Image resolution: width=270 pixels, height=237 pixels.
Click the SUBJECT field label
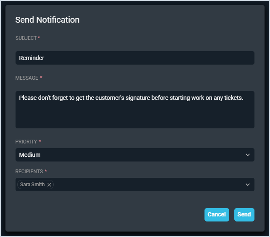(x=26, y=38)
